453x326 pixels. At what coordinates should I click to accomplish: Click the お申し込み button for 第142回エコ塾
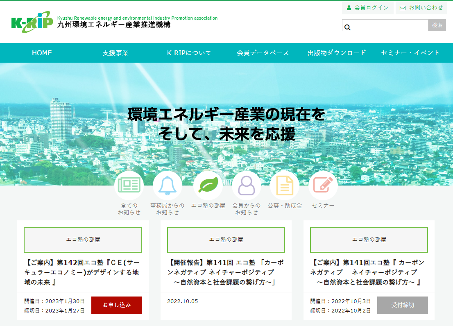(x=117, y=305)
